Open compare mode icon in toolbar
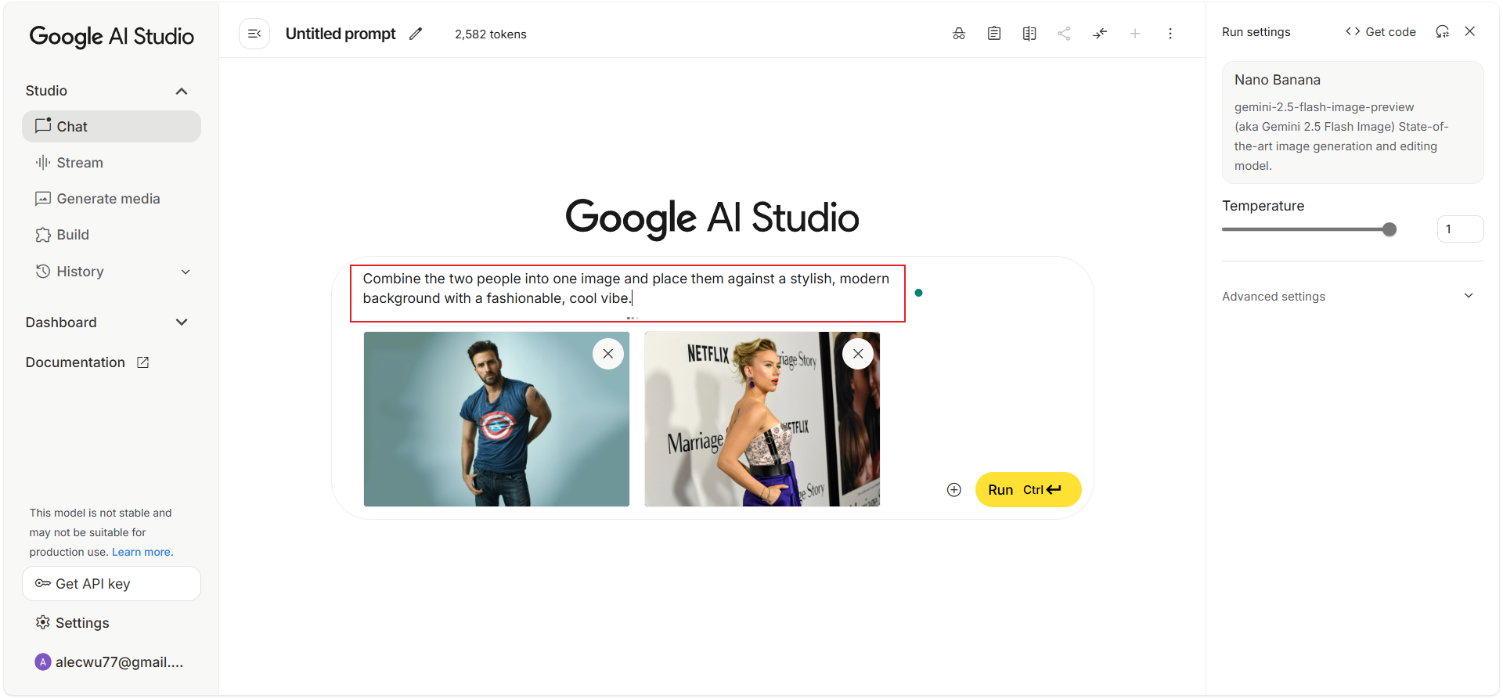Viewport: 1503px width, 699px height. (1029, 34)
